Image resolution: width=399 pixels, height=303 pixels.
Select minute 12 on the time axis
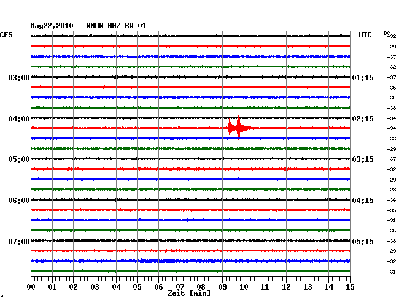[x=286, y=286]
